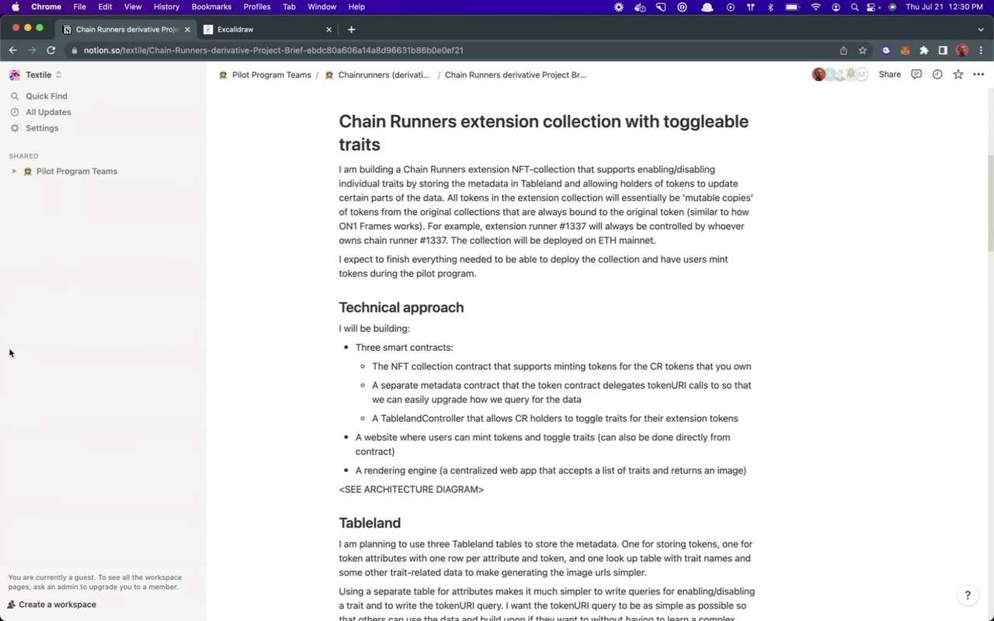Open Chrome three-dot menu
This screenshot has height=621, width=994.
pyautogui.click(x=981, y=50)
